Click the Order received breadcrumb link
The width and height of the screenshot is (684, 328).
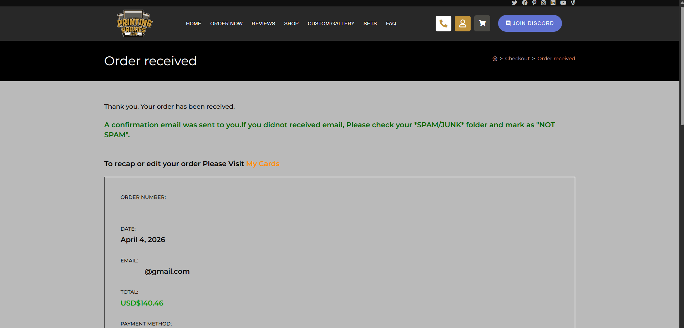click(556, 58)
